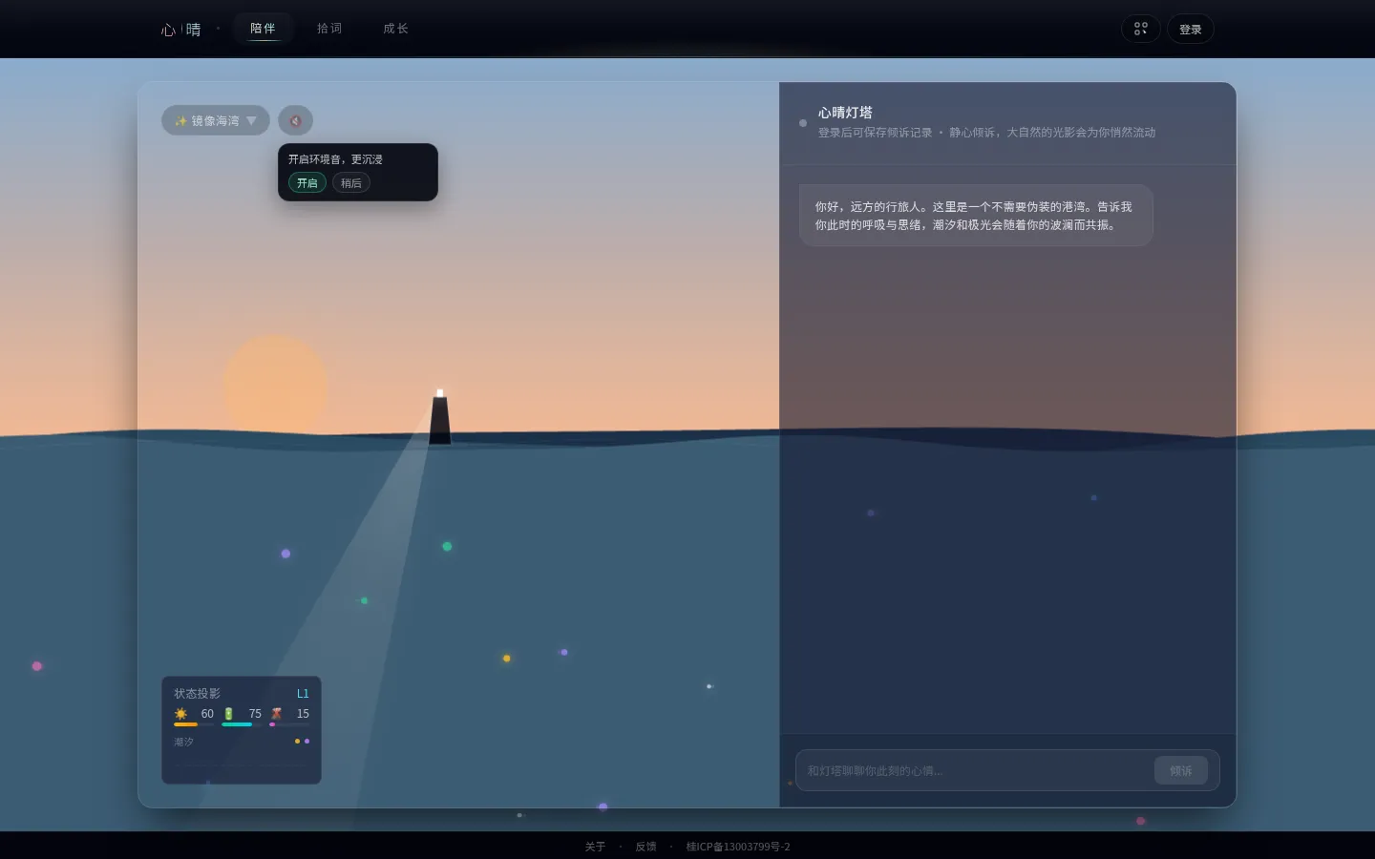
Task: Click the status dot beside 心晴灯塔
Action: 803,122
